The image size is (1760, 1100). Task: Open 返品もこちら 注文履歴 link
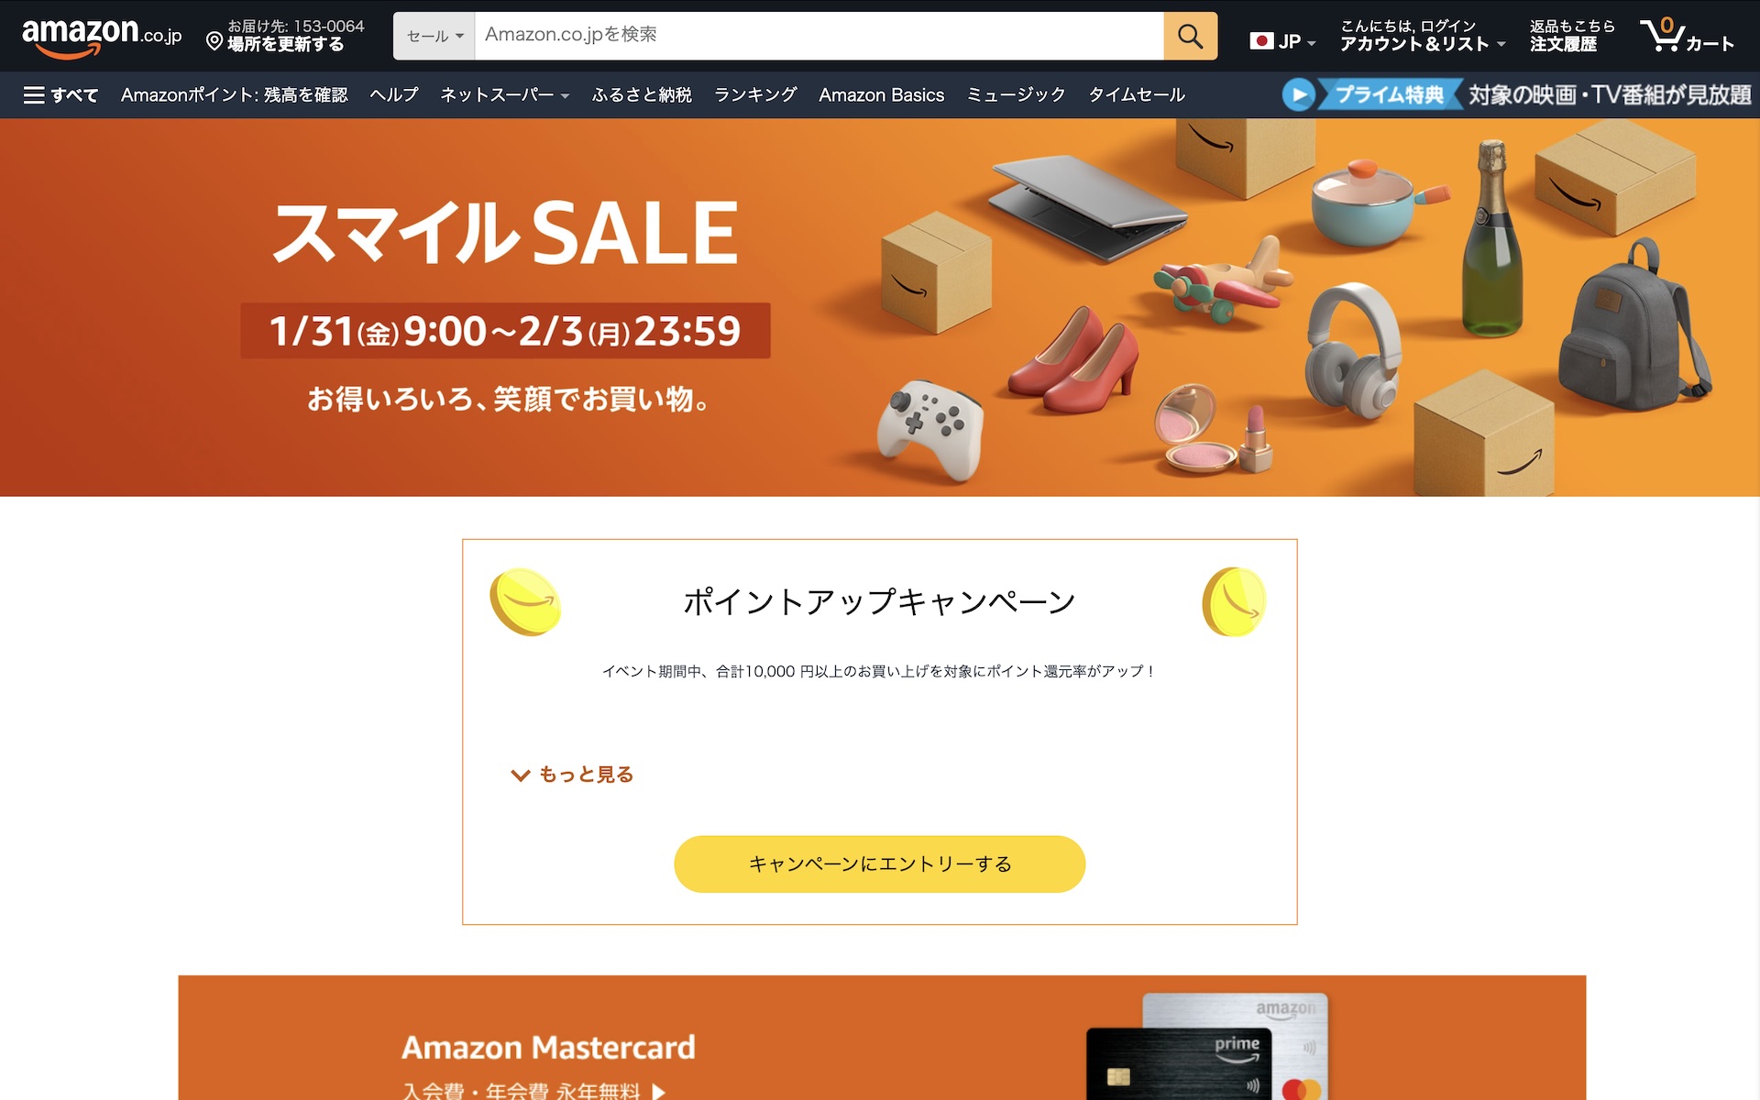[x=1572, y=36]
